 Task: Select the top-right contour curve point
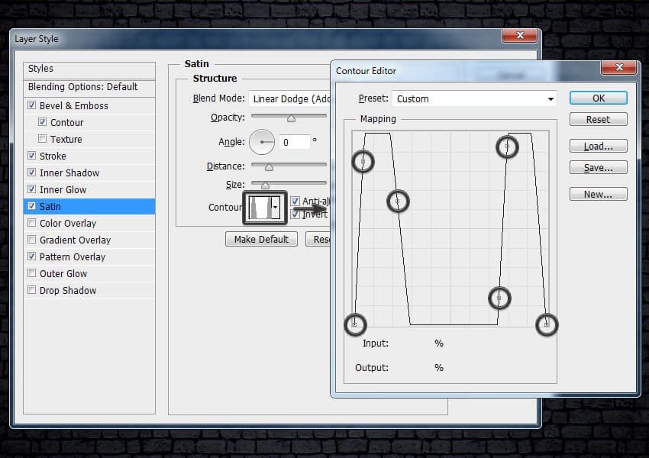point(507,147)
